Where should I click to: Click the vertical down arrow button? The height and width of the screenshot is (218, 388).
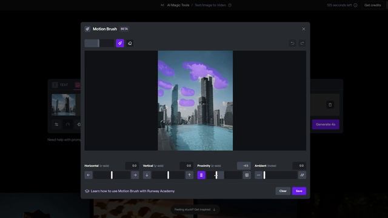[x=147, y=175]
